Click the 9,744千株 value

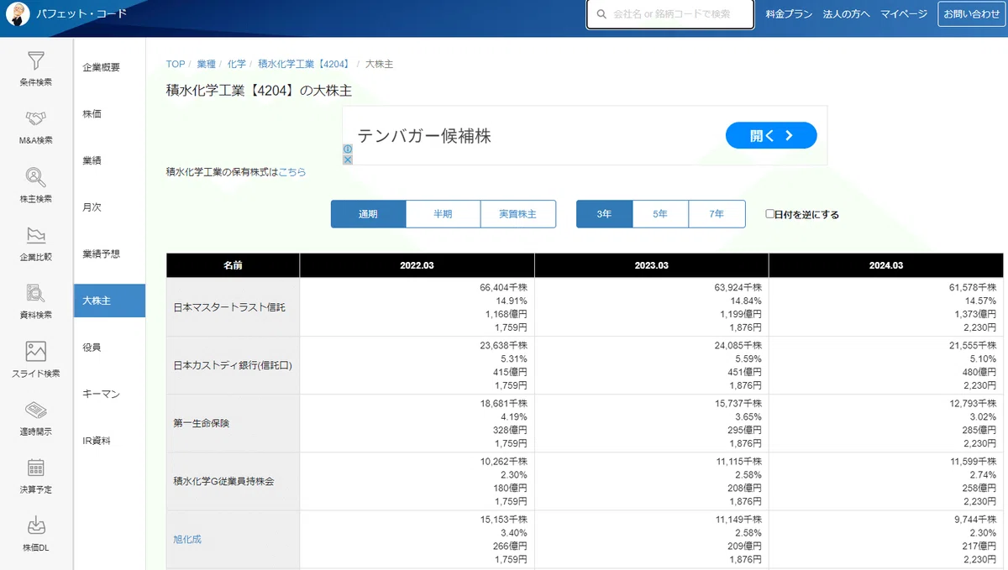coord(975,519)
